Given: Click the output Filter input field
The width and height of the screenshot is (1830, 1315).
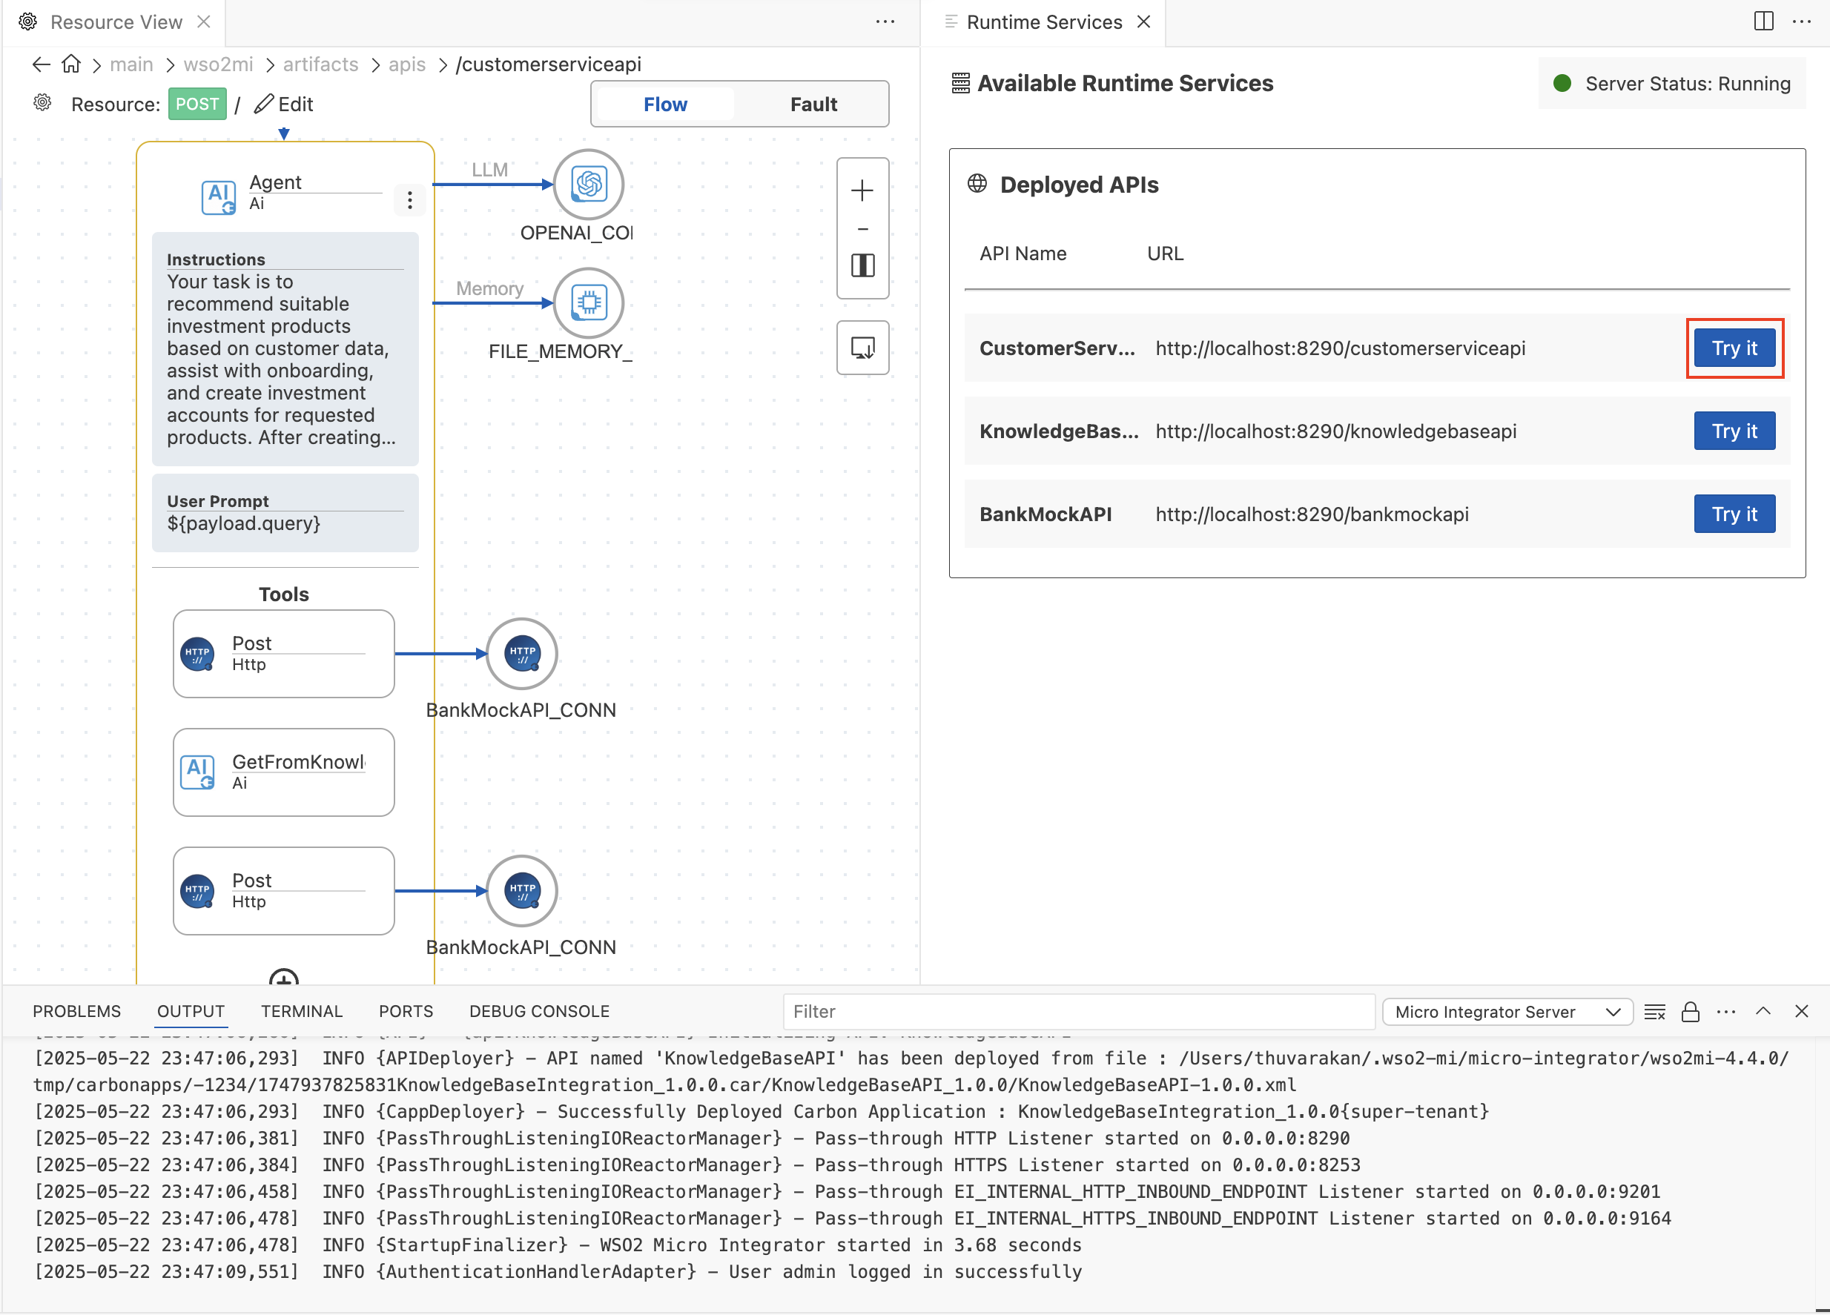Looking at the screenshot, I should pyautogui.click(x=1078, y=1011).
